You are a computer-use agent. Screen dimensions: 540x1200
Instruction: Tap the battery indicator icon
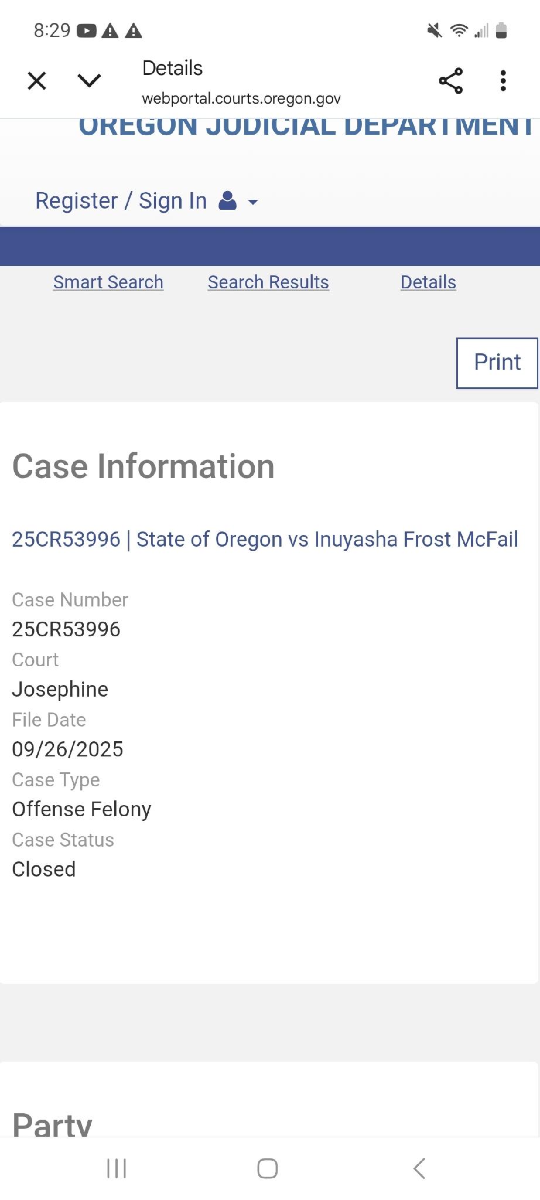[501, 30]
